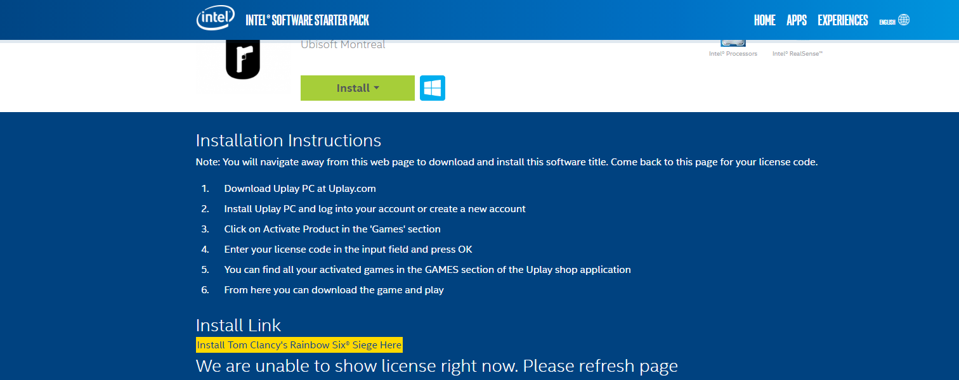Click the Intel Processors label text

733,54
